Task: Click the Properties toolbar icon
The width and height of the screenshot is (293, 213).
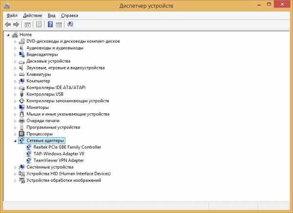Action: (x=39, y=24)
